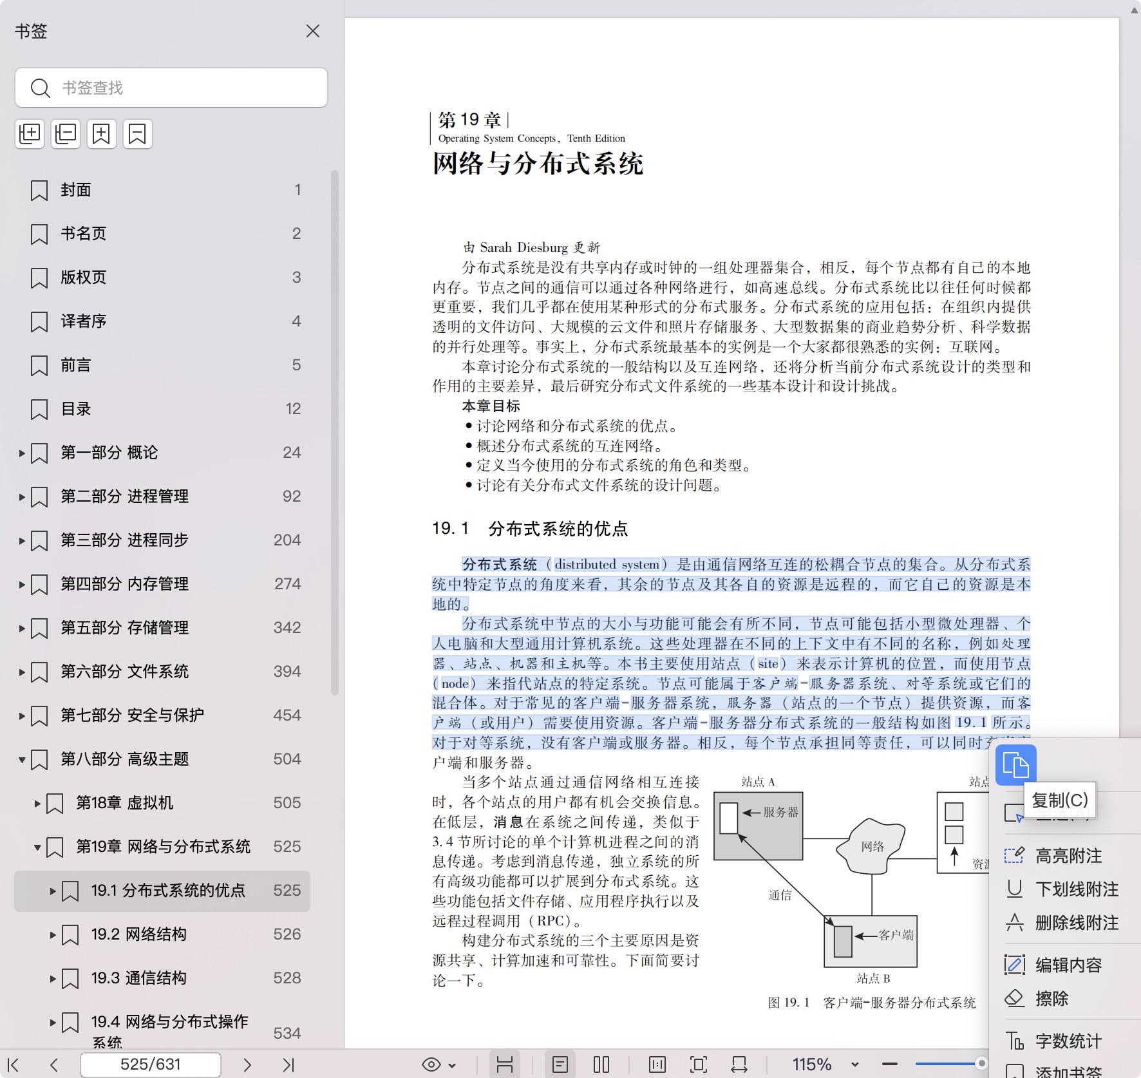Open single-page continuous view
Screen dimensions: 1141x1078
tap(561, 1064)
